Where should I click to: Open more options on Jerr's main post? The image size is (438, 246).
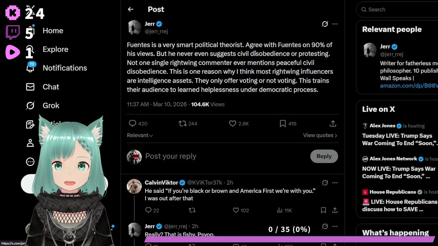tap(335, 24)
